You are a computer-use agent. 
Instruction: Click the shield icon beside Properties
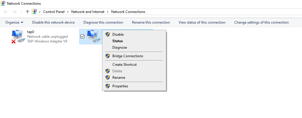108,86
